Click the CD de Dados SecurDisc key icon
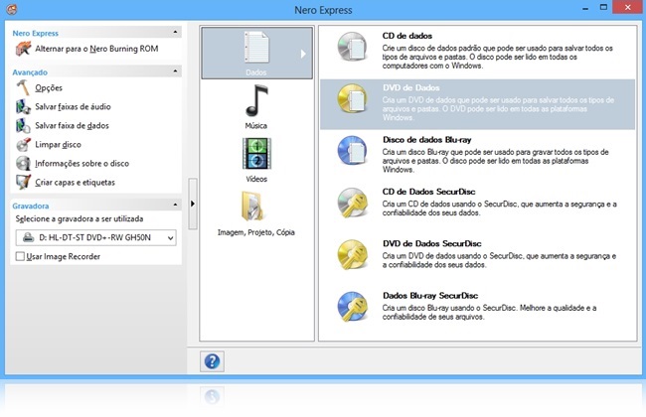Screen dimensions: 646x417 pyautogui.click(x=352, y=203)
